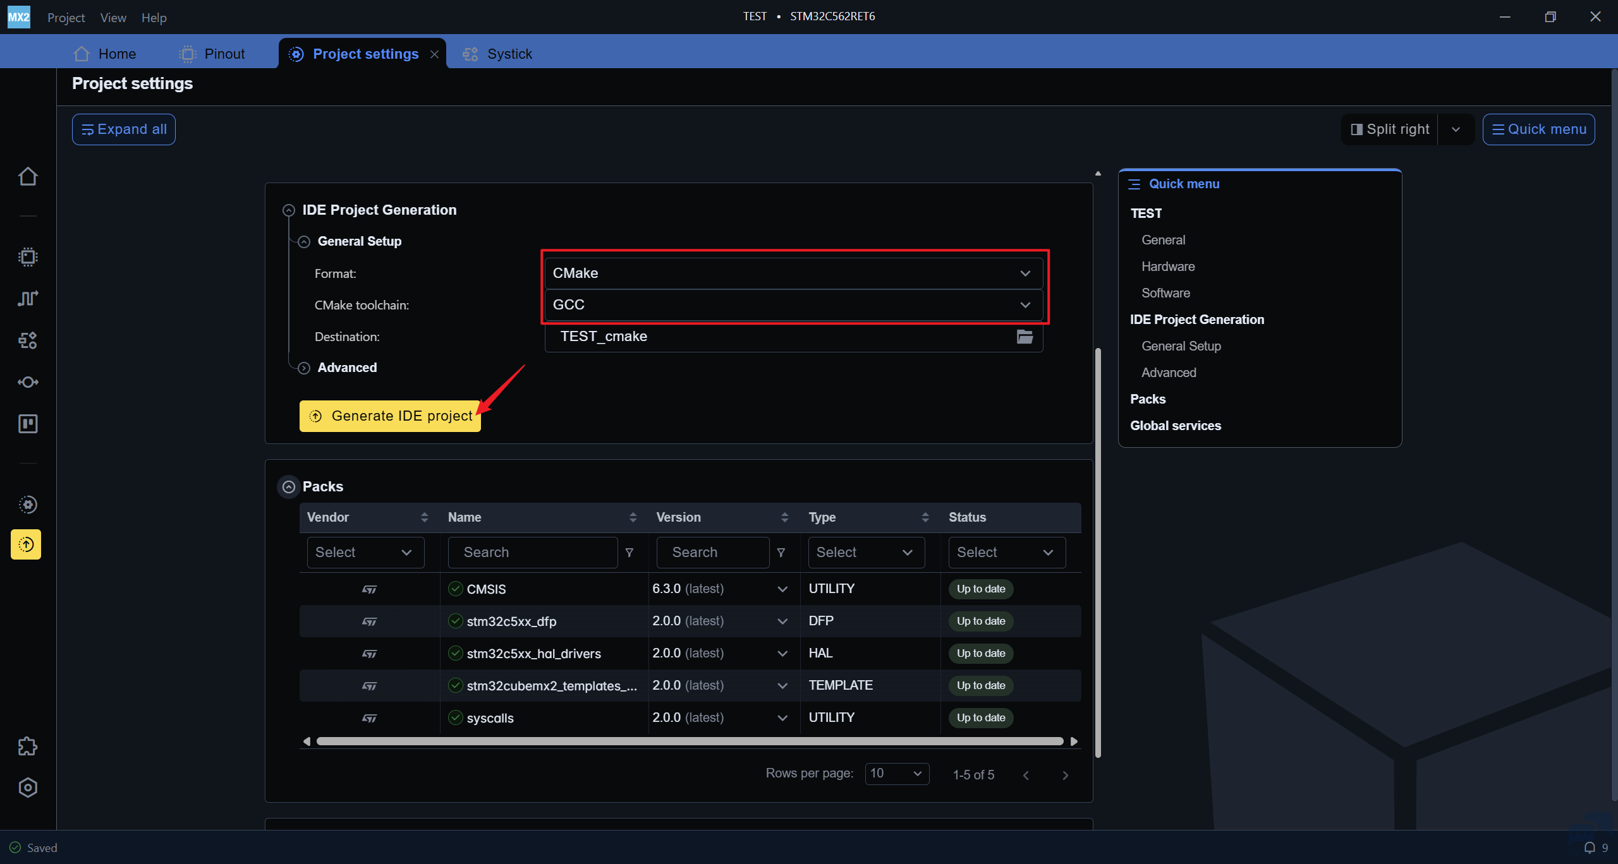Expand the Advanced subsection under IDE Project Generation

tap(304, 368)
